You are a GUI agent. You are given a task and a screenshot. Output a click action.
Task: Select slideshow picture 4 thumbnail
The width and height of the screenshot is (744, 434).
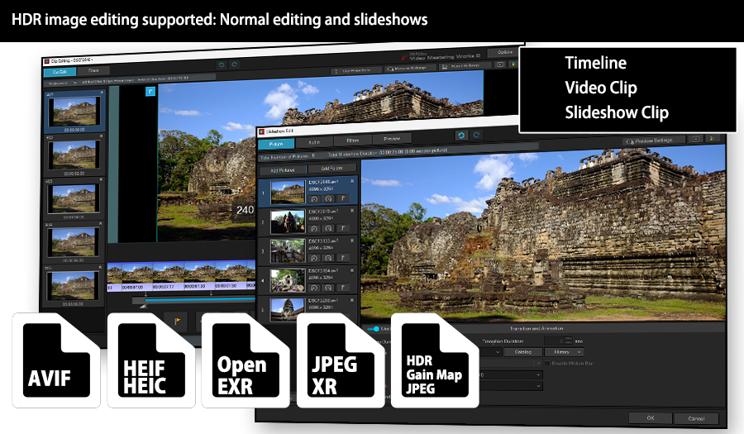click(x=288, y=280)
